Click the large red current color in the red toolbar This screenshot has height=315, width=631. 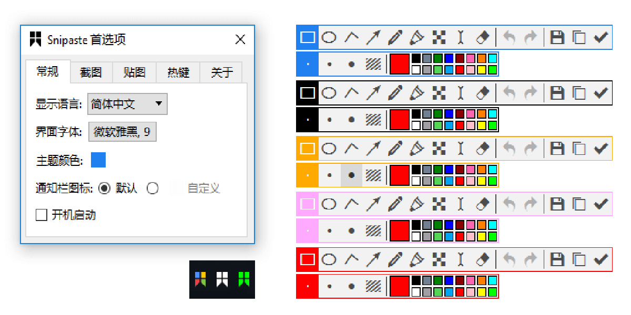pyautogui.click(x=399, y=286)
